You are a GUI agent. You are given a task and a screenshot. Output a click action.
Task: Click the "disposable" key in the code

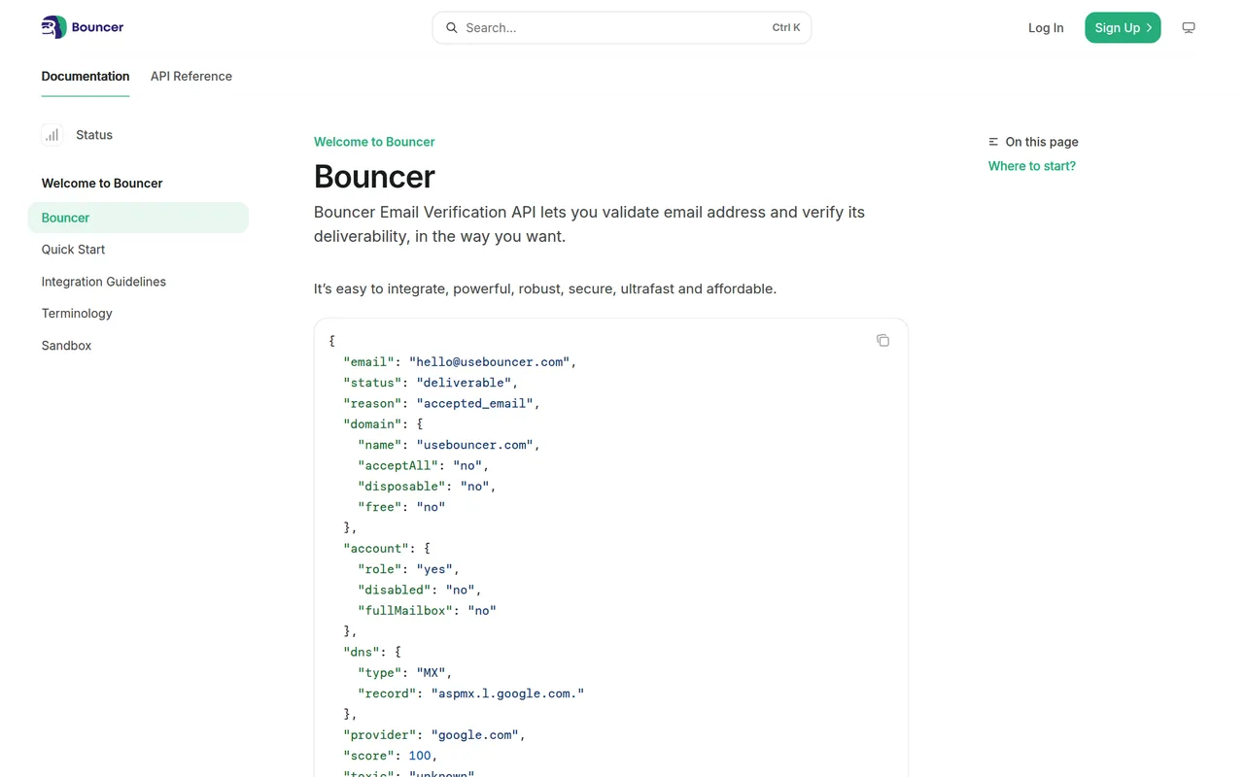(401, 486)
